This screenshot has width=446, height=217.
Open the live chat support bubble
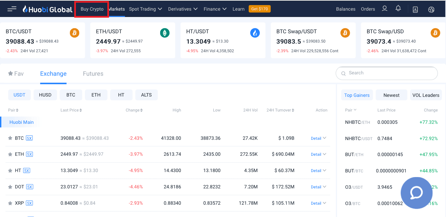click(417, 193)
